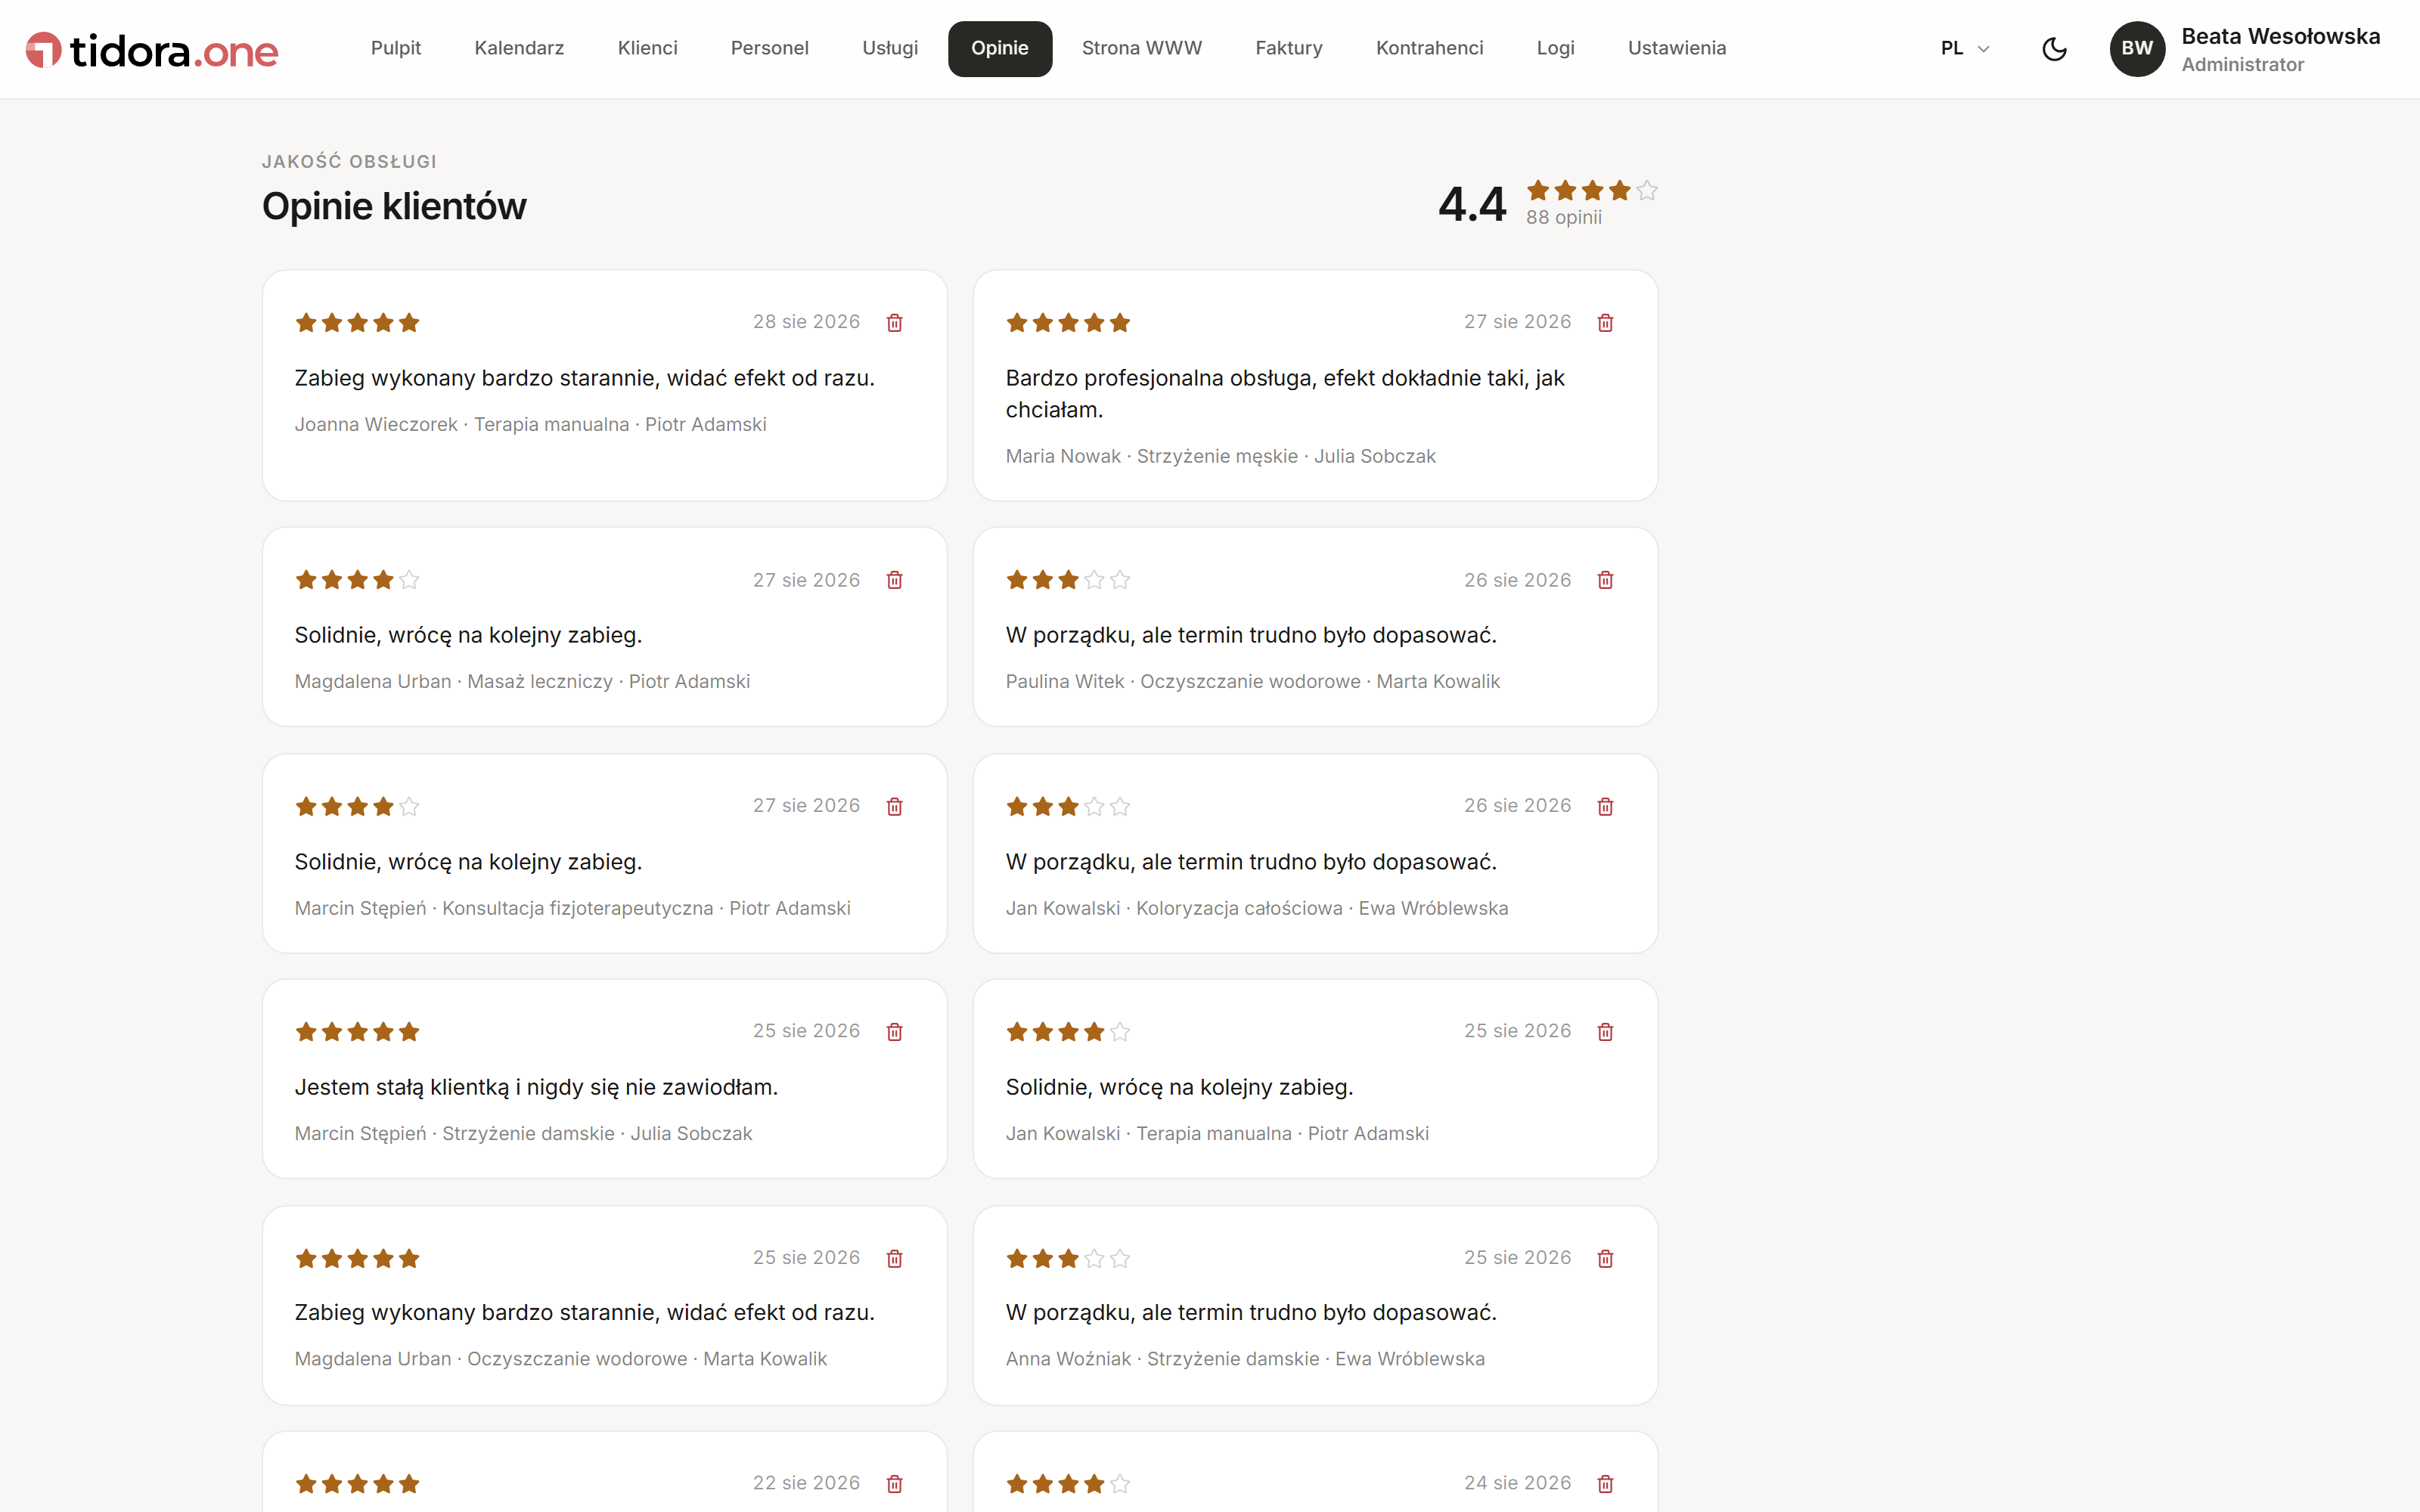
Task: Open the Kalendarz section
Action: click(519, 48)
